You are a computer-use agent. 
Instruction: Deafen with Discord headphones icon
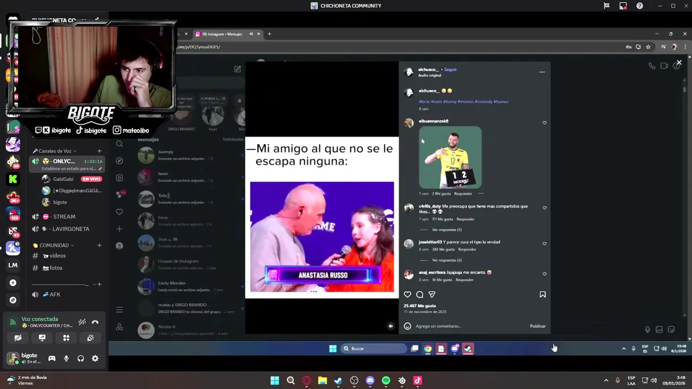click(81, 358)
